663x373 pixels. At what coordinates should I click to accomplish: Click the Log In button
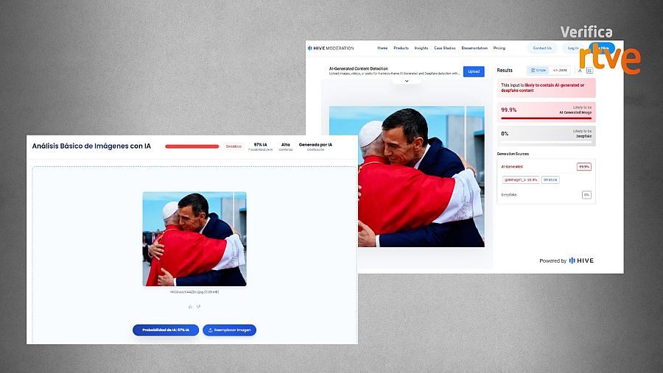(573, 48)
